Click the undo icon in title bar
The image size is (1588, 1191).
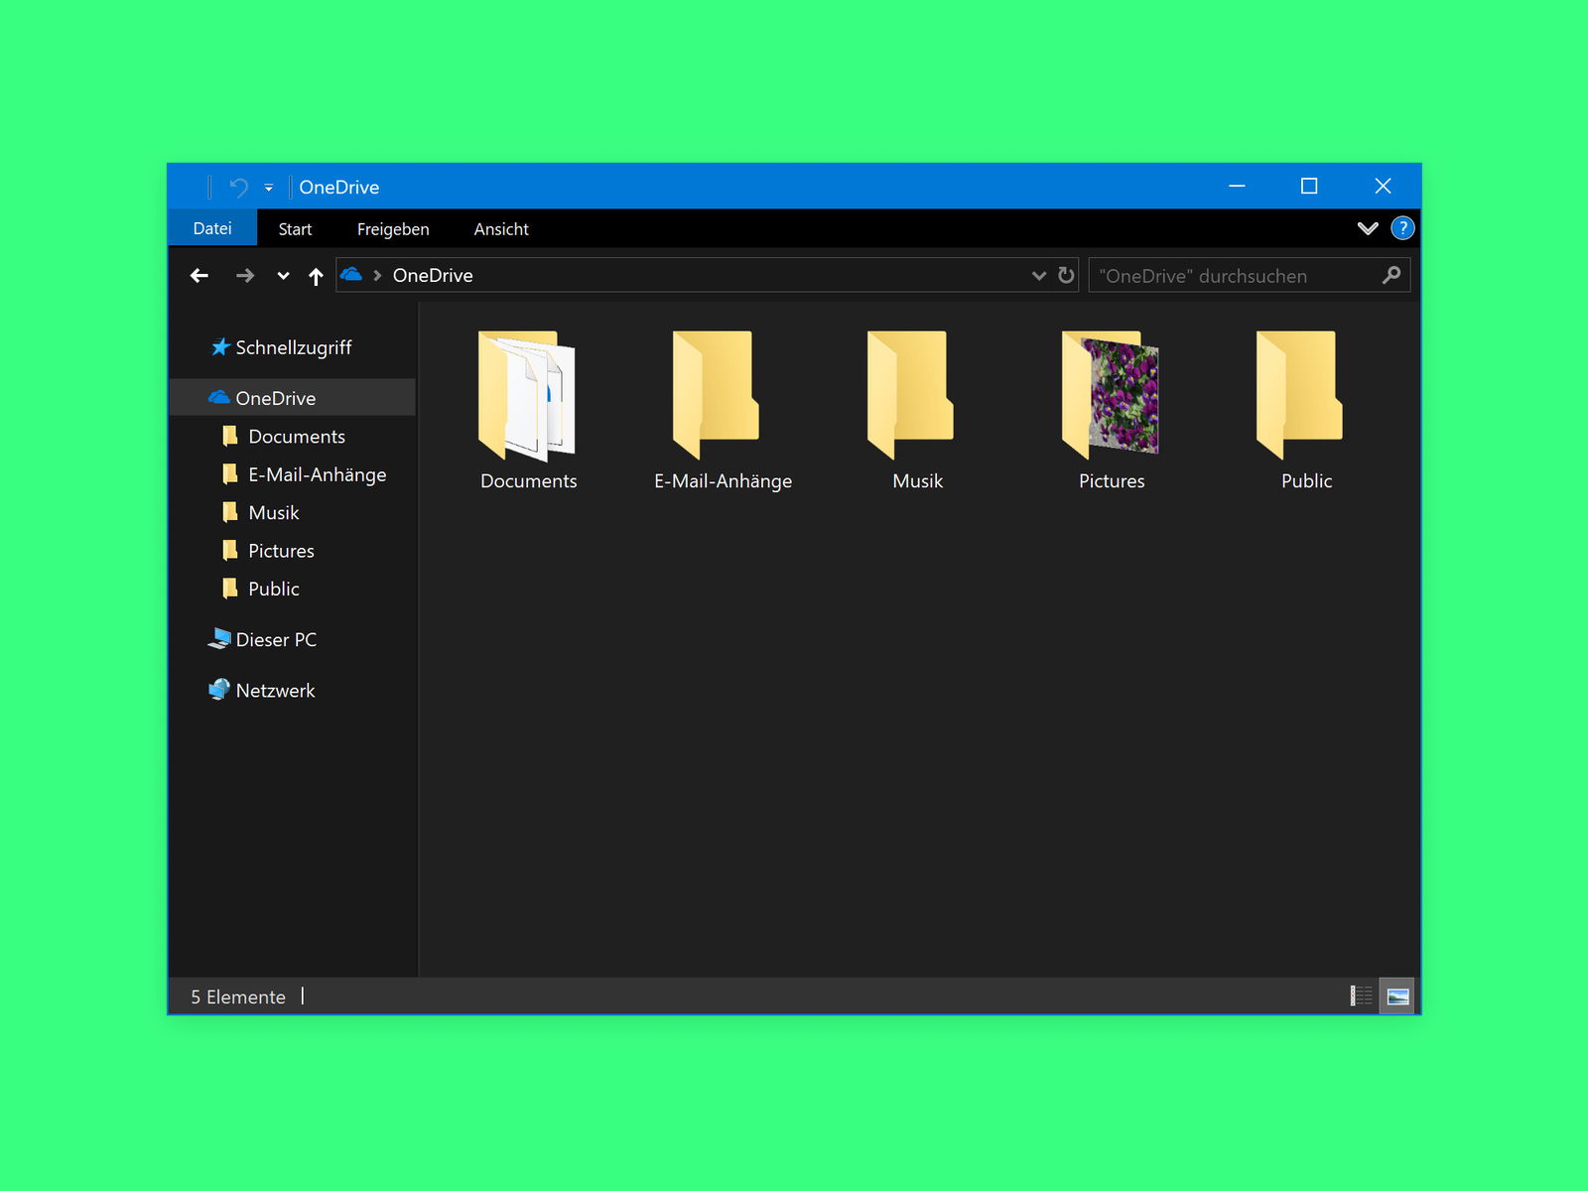pyautogui.click(x=238, y=187)
